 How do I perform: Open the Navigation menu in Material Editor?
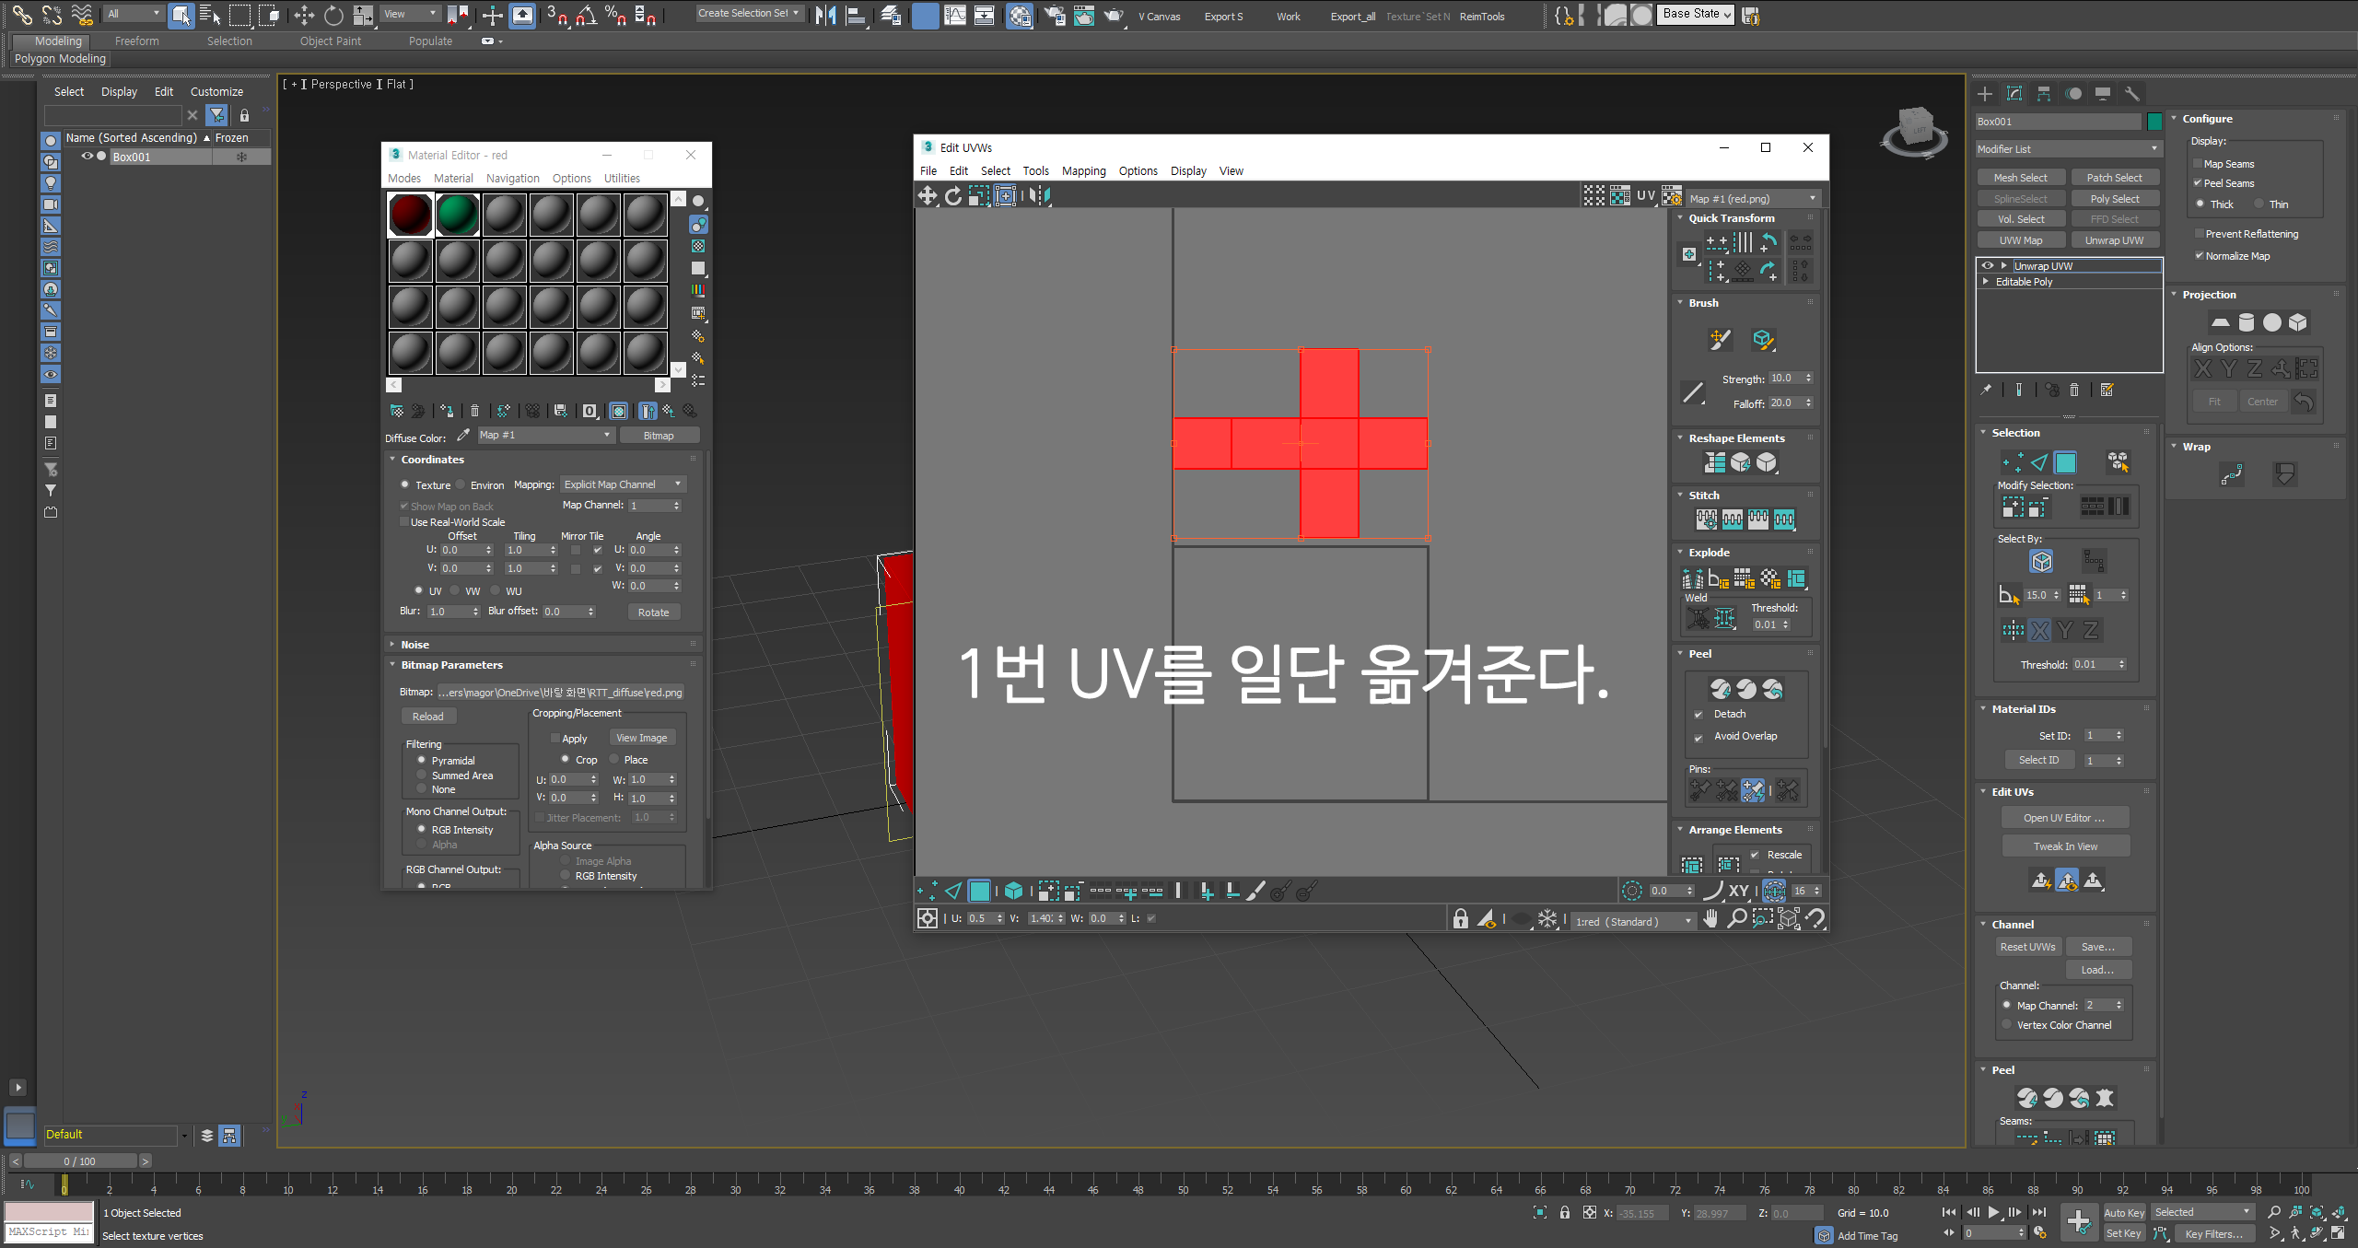512,179
